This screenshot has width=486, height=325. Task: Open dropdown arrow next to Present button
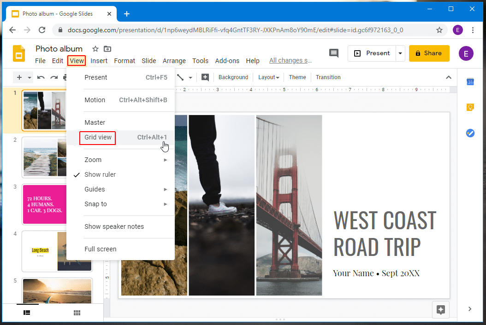click(400, 53)
